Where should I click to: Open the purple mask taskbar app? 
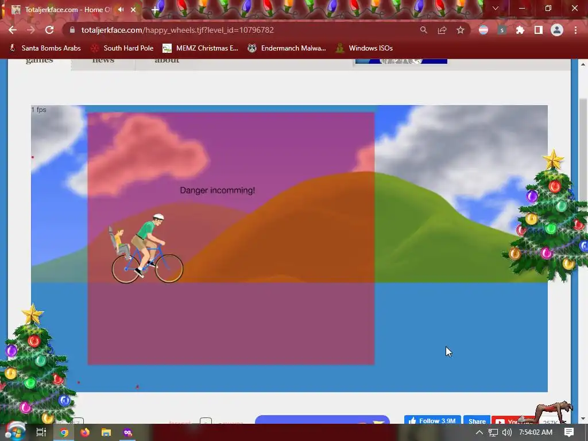(127, 432)
